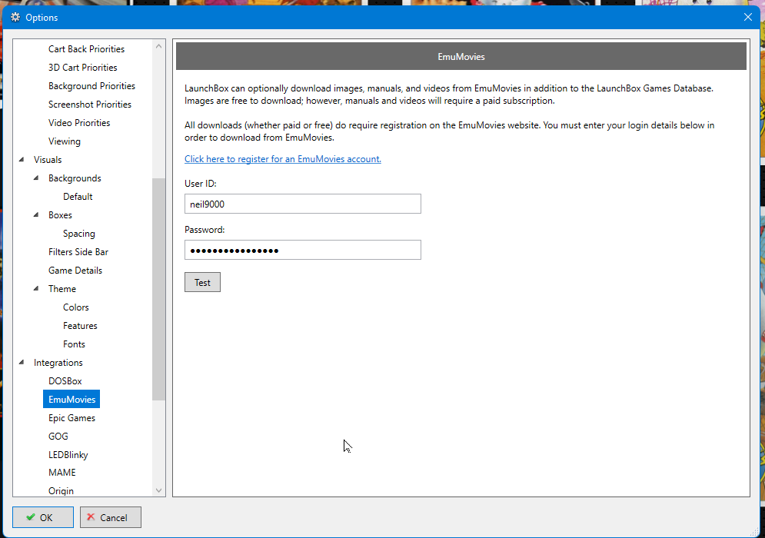Image resolution: width=765 pixels, height=538 pixels.
Task: Click the Cancel button
Action: click(x=111, y=517)
